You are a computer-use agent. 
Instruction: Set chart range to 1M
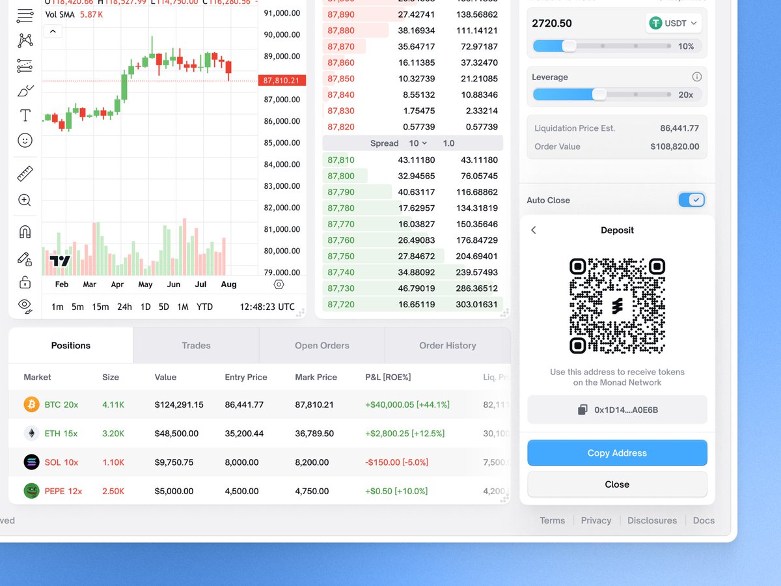(183, 307)
